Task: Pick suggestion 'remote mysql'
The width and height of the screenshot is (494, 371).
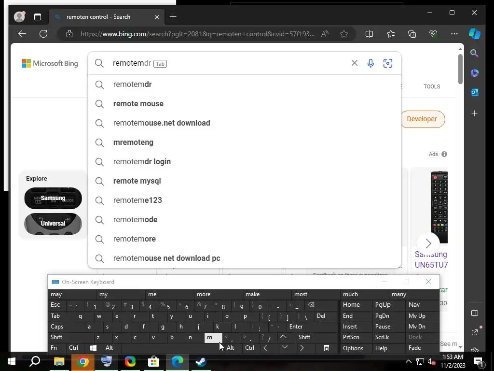Action: click(x=245, y=181)
